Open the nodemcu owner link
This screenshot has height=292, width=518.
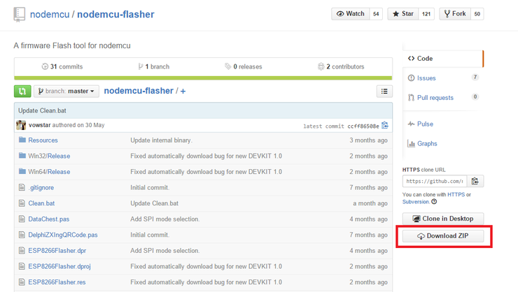pyautogui.click(x=50, y=14)
